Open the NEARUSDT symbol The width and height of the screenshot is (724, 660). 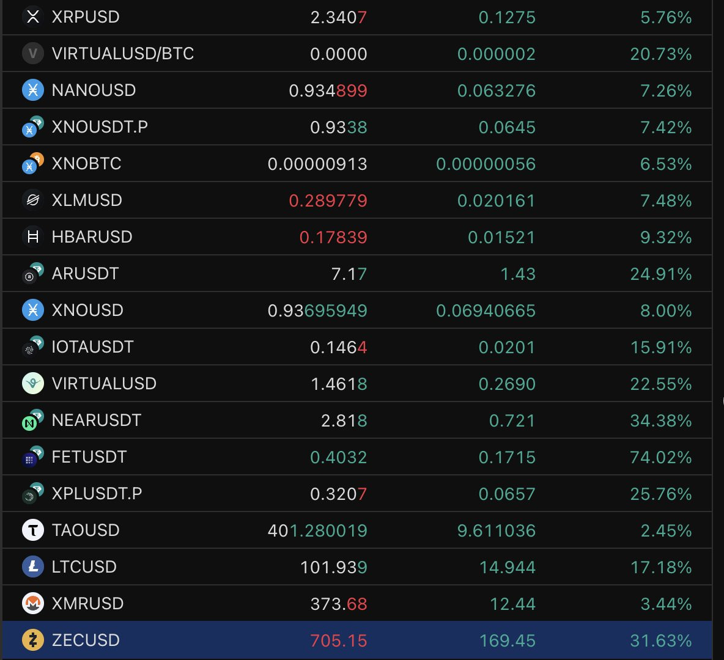point(97,420)
